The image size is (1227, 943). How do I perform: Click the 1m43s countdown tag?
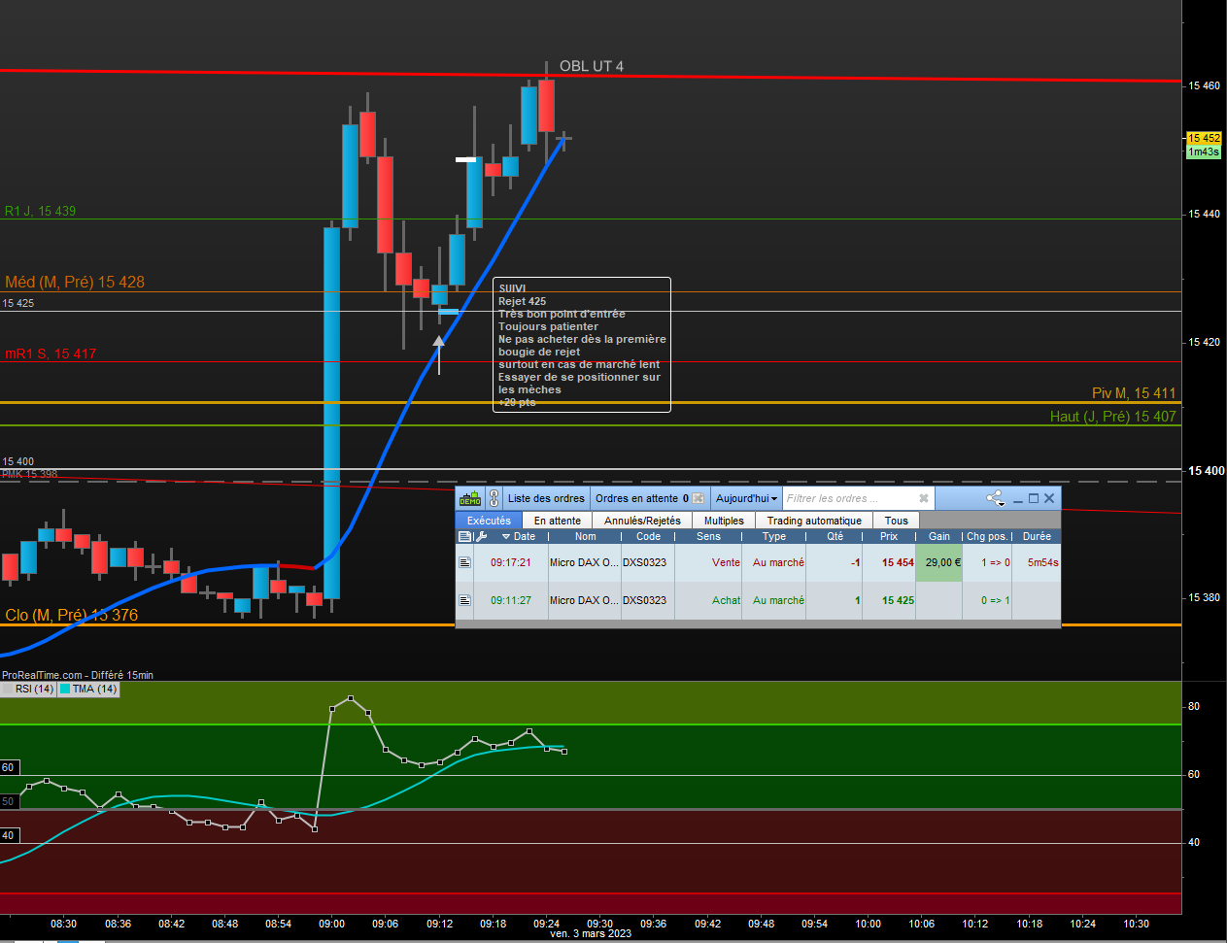[1204, 152]
